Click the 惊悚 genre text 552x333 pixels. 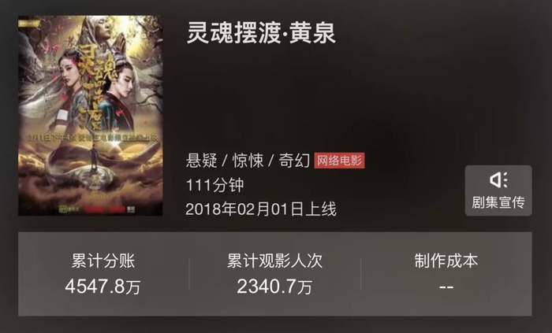click(x=248, y=161)
